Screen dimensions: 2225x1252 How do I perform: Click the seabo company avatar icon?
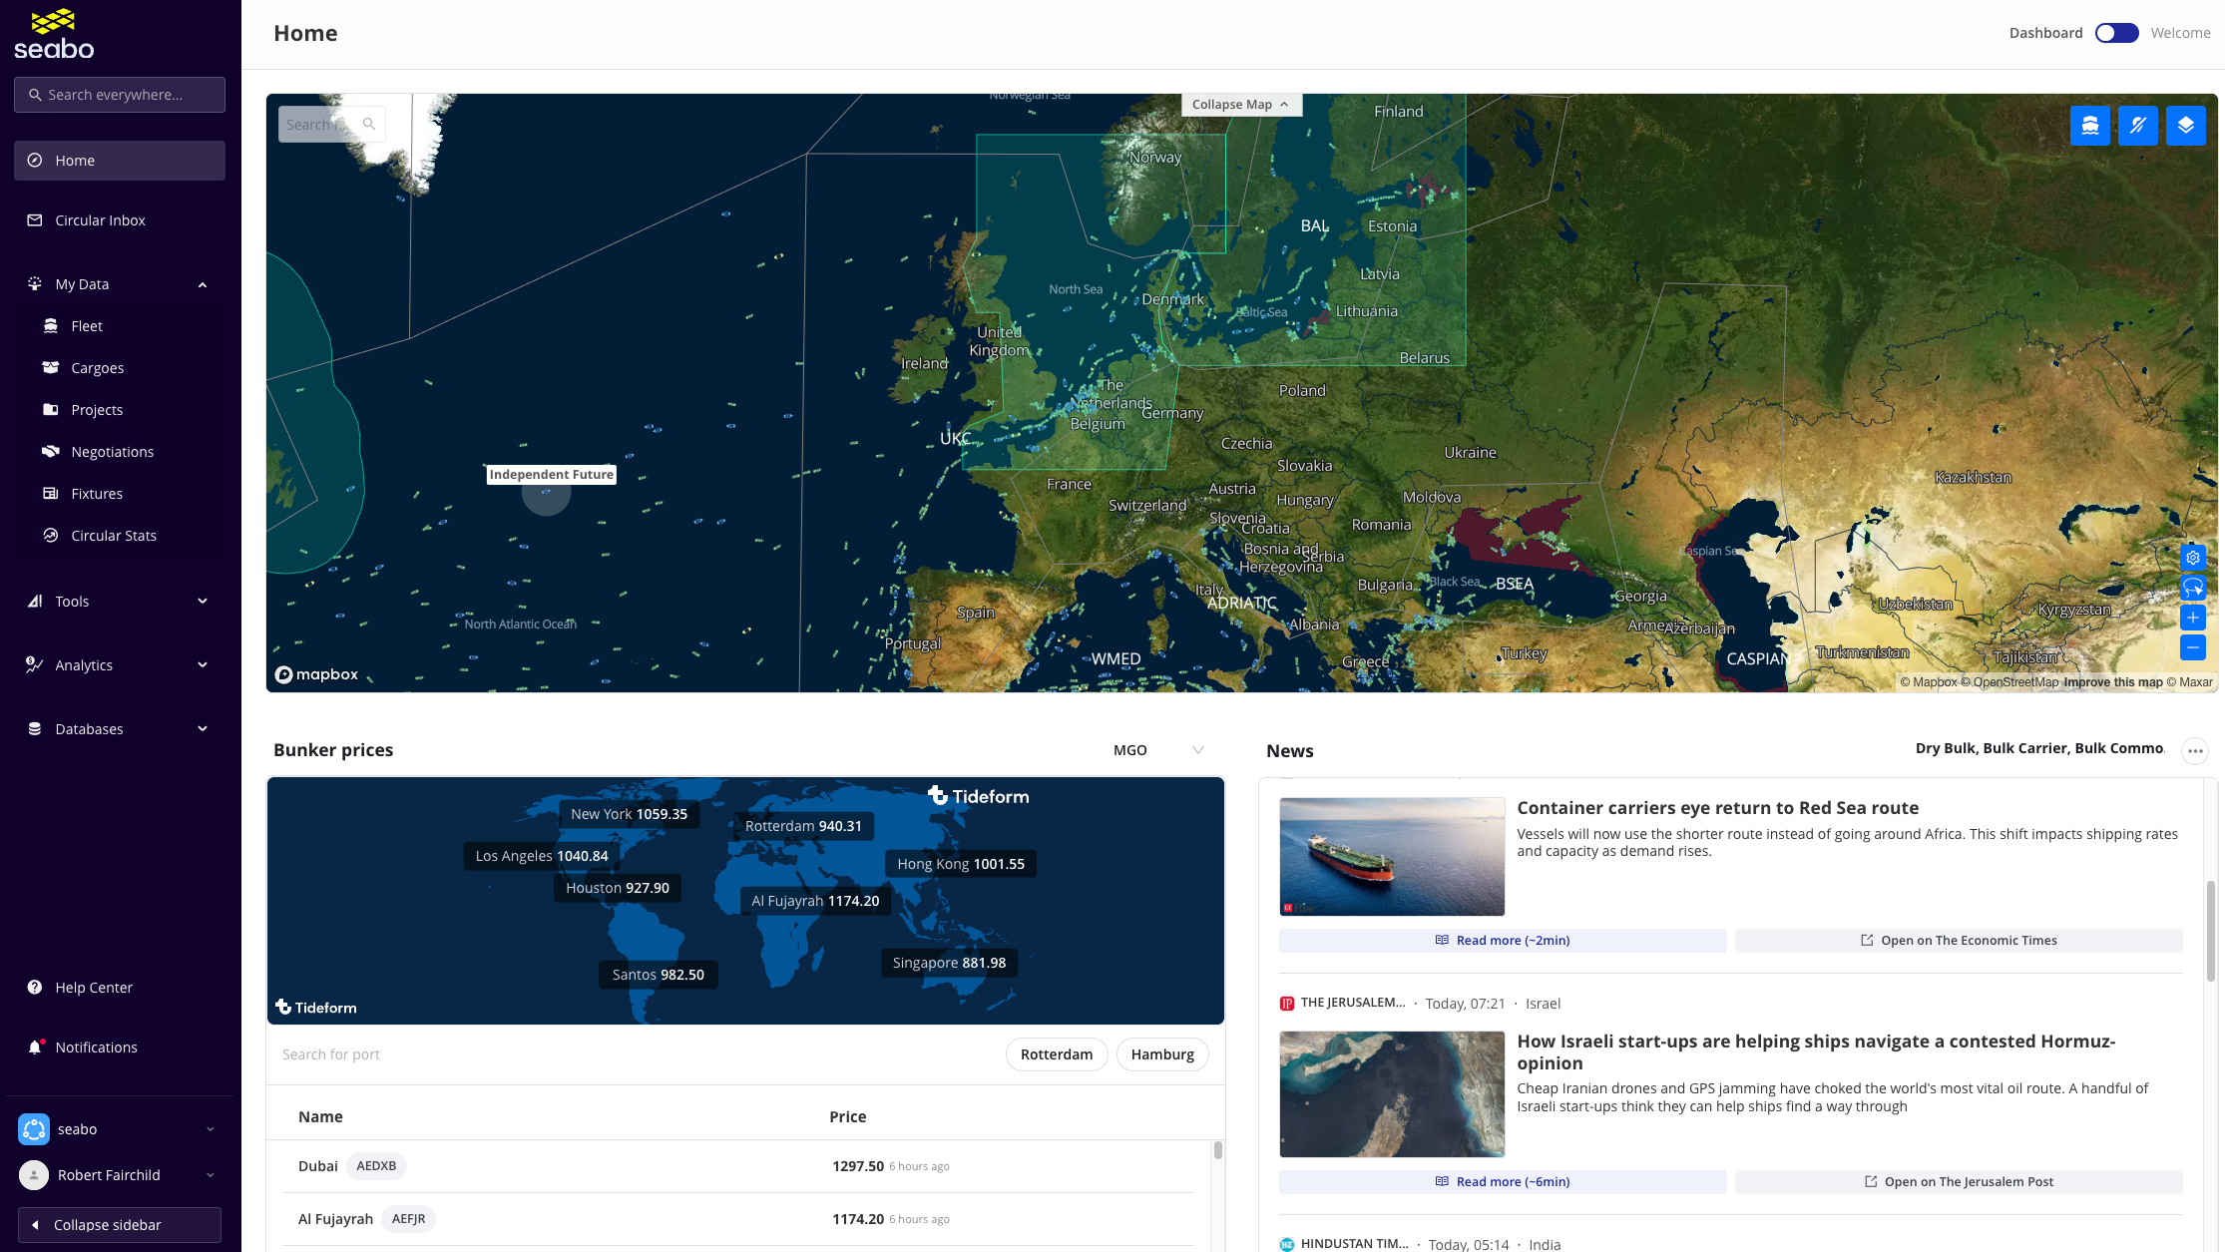pos(34,1129)
